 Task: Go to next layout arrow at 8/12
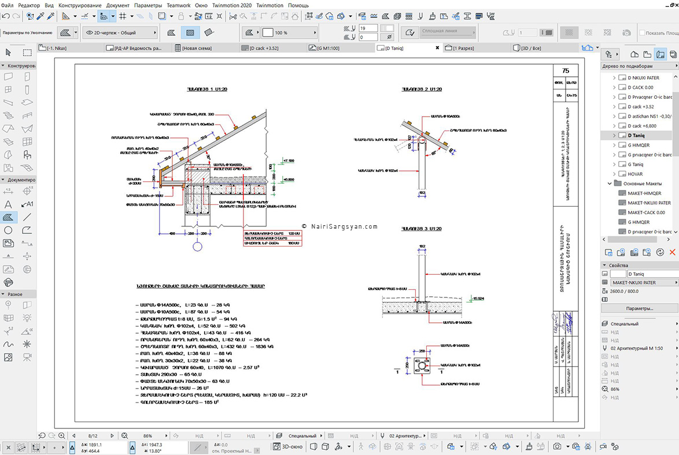pyautogui.click(x=112, y=435)
